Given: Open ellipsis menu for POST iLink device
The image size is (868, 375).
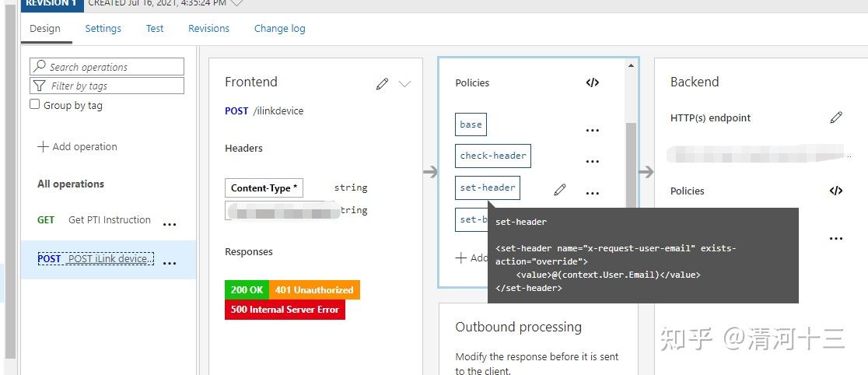Looking at the screenshot, I should tap(170, 263).
